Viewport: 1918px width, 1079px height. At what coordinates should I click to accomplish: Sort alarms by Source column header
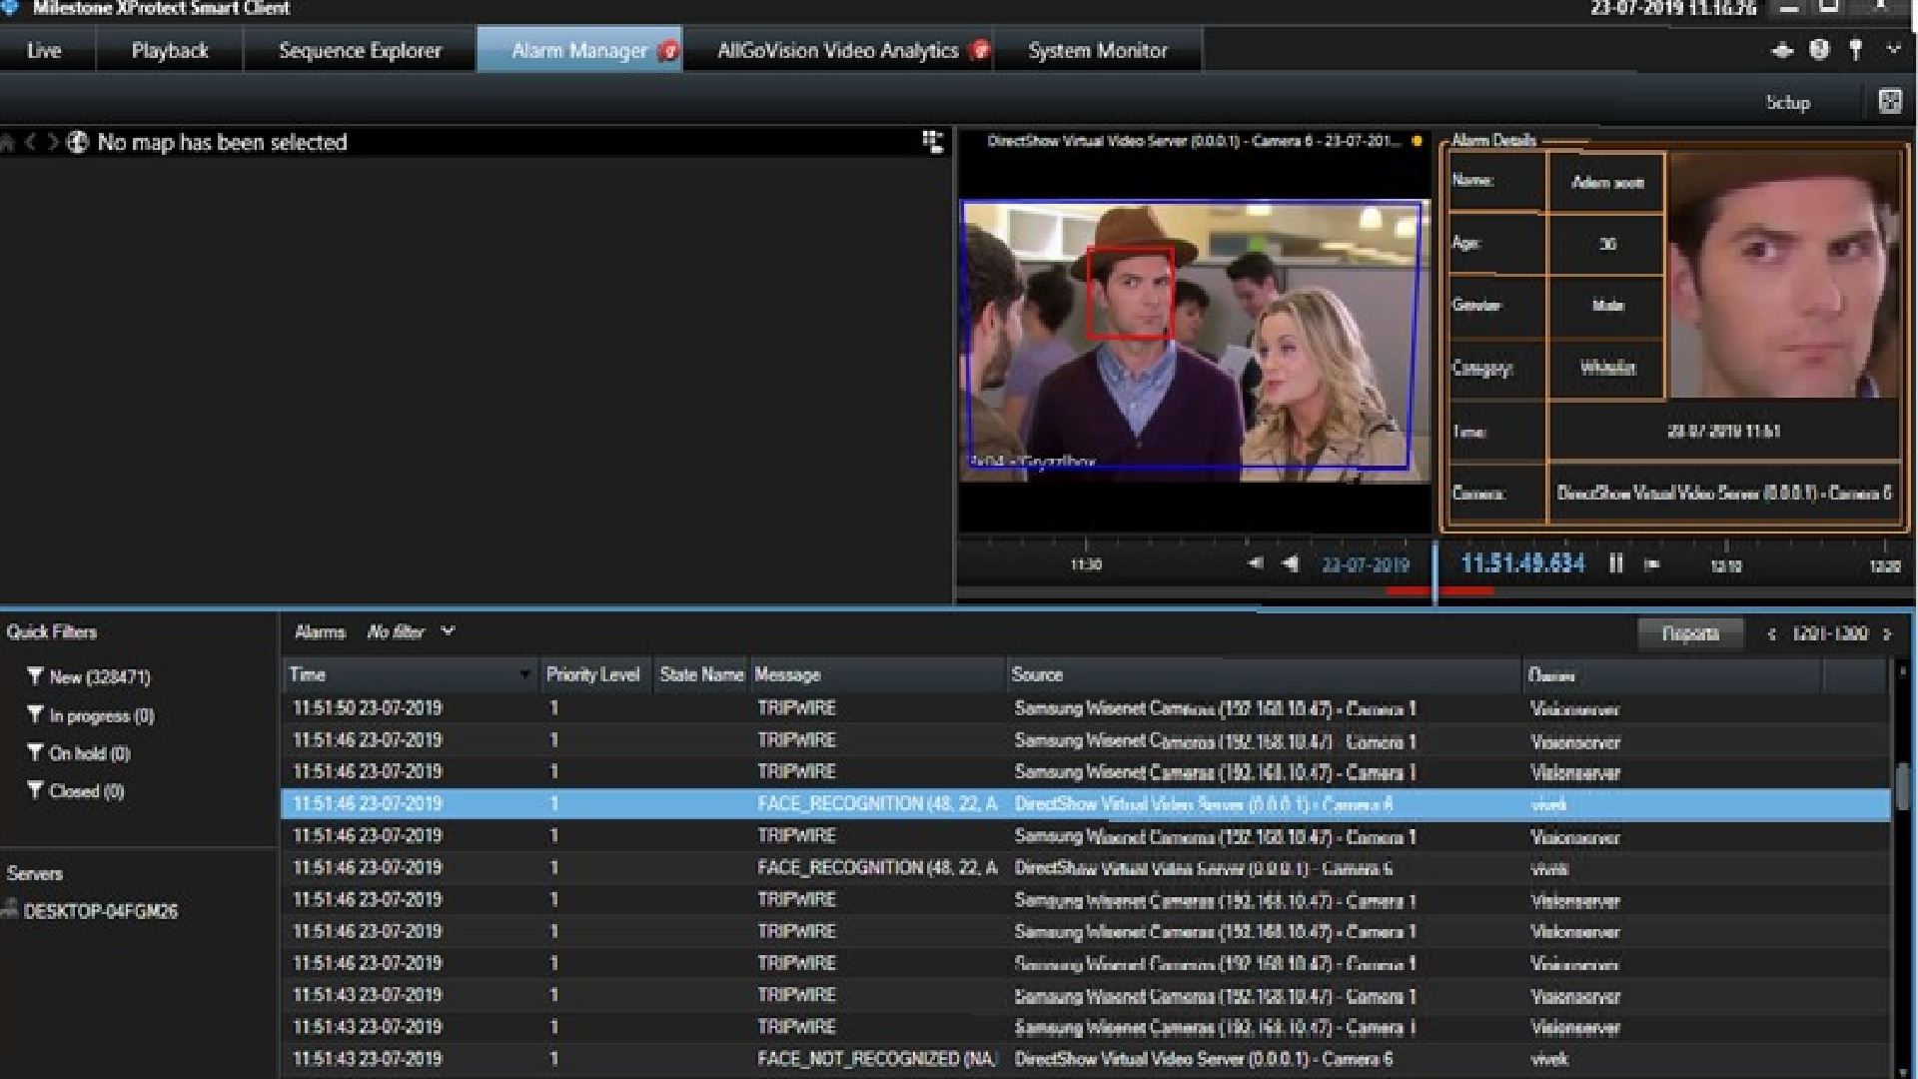click(x=1264, y=675)
